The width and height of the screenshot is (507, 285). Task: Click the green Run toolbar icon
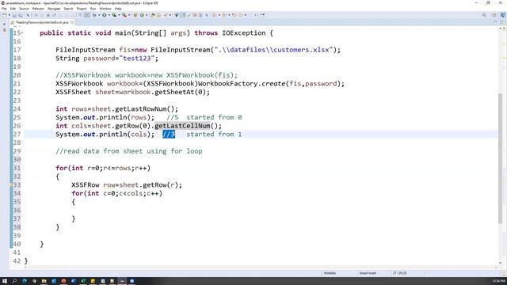point(104,15)
